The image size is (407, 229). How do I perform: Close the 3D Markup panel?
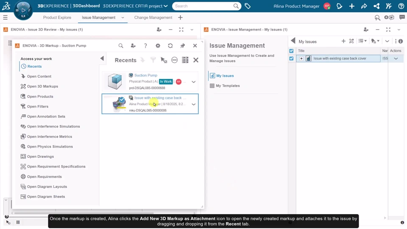pyautogui.click(x=195, y=46)
